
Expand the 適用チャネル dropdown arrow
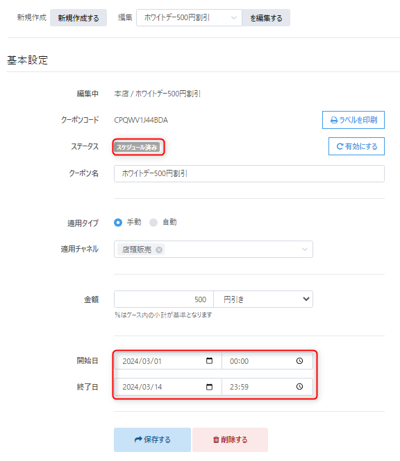coord(305,250)
